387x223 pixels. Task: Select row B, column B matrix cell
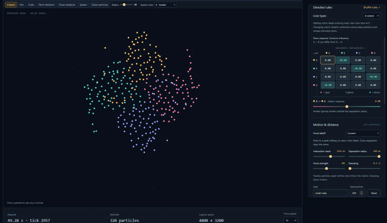[x=343, y=68]
